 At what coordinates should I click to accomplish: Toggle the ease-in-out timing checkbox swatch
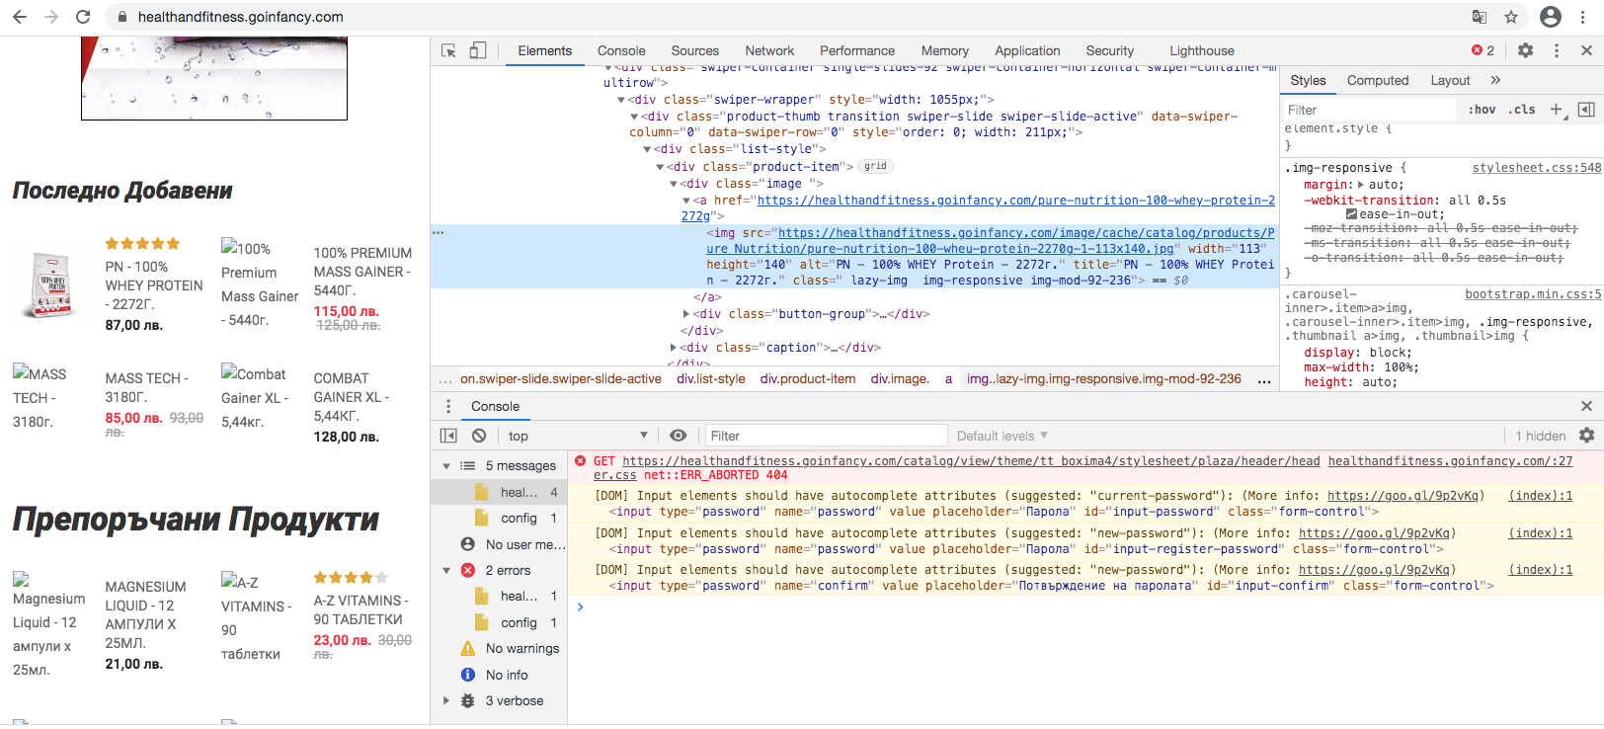point(1351,214)
